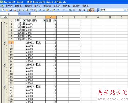Screen dimensions: 128x103
Task: Open the 数量 filter dropdown
Action: pos(55,20)
